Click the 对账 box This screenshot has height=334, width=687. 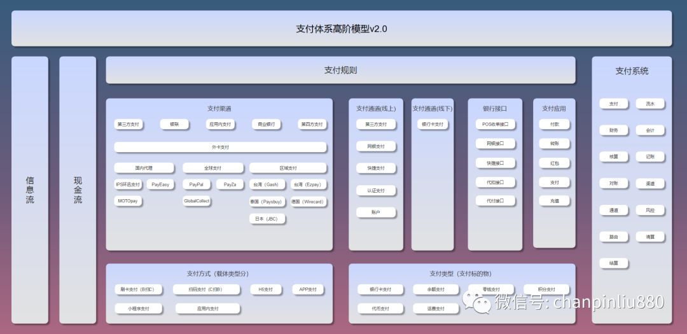pos(613,183)
